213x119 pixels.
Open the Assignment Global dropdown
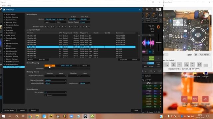85,83
